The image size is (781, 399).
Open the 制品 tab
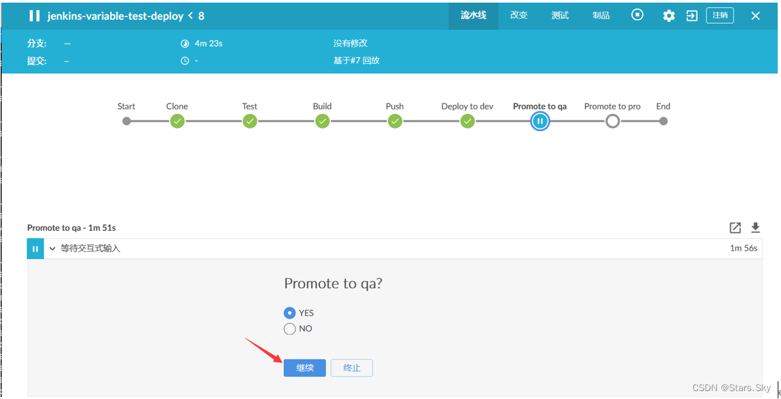click(x=600, y=15)
